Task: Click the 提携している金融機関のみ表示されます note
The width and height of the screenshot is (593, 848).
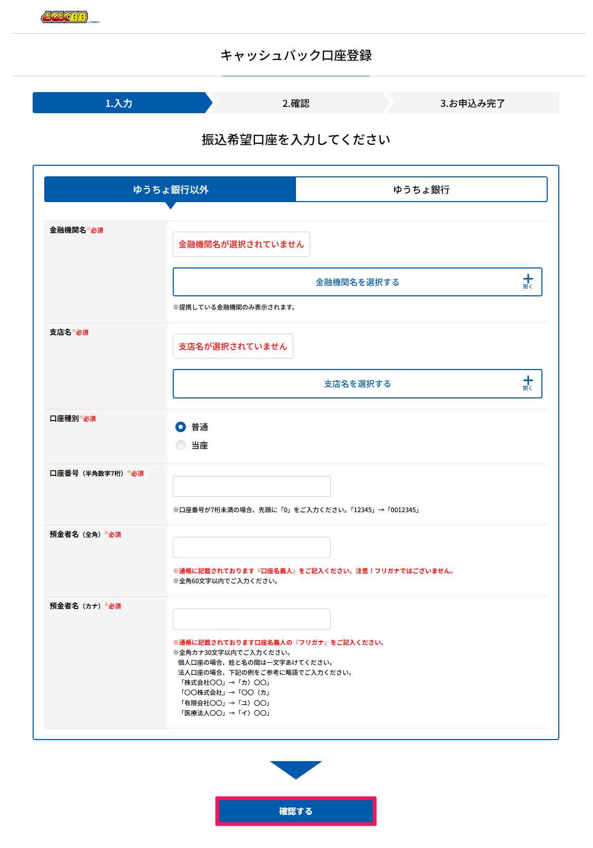Action: coord(234,307)
